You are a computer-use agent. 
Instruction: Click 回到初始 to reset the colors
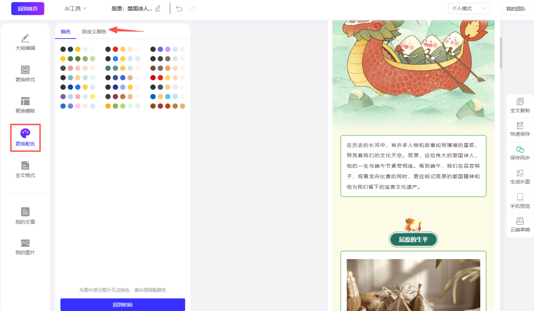pos(123,305)
